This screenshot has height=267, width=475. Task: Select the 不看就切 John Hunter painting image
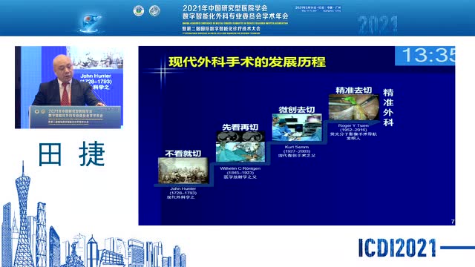click(x=183, y=171)
